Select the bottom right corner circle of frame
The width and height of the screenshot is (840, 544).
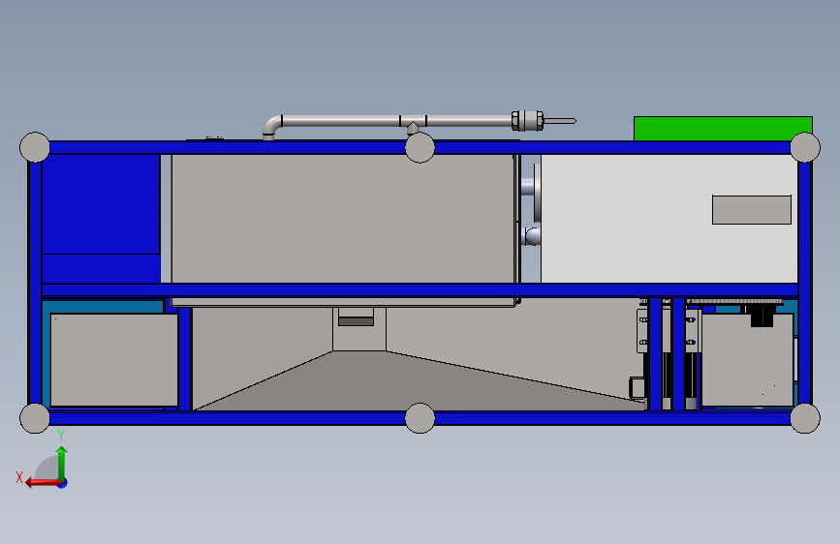[x=805, y=418]
